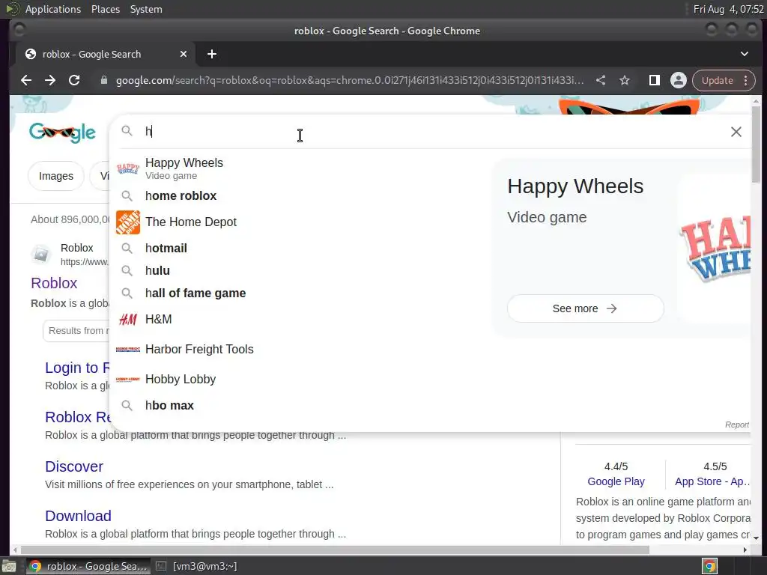Screen dimensions: 767x575
Task: Click magnifier icon beside hbo max
Action: [127, 405]
